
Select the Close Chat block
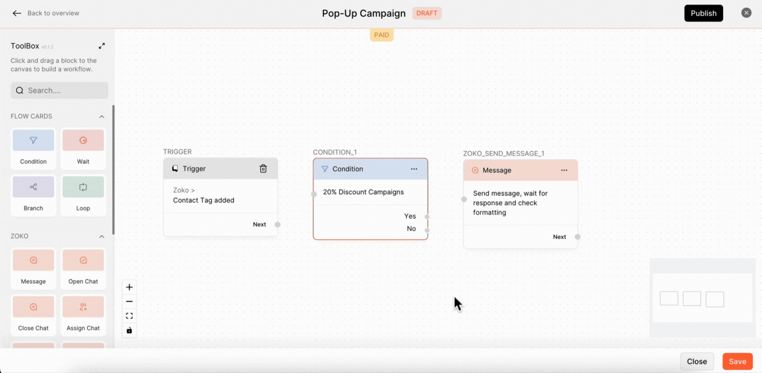pos(33,315)
